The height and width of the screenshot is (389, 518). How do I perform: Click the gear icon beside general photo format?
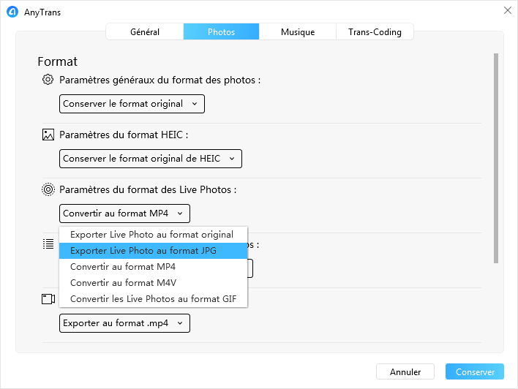point(48,80)
